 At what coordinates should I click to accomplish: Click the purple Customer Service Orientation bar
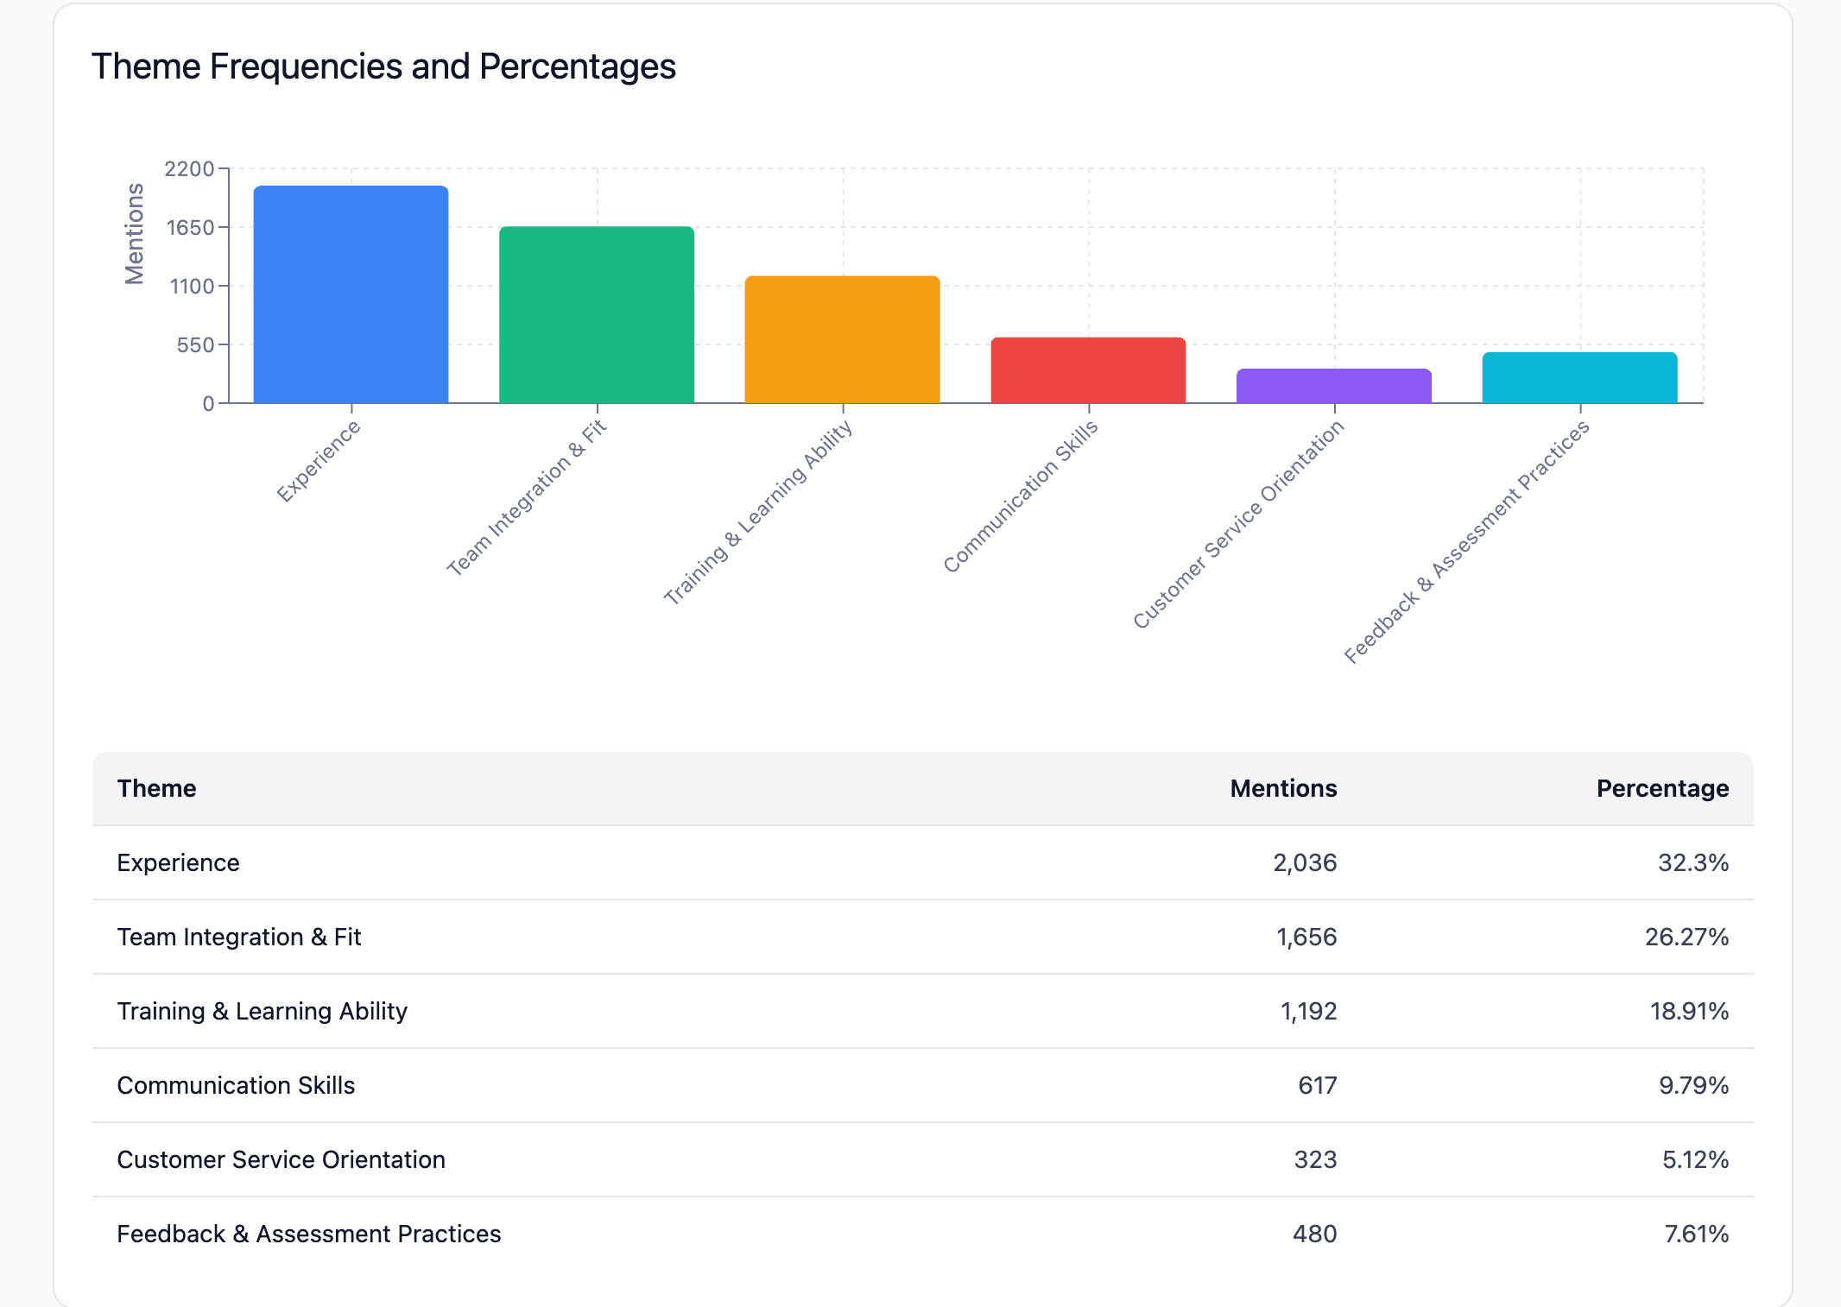pos(1334,386)
